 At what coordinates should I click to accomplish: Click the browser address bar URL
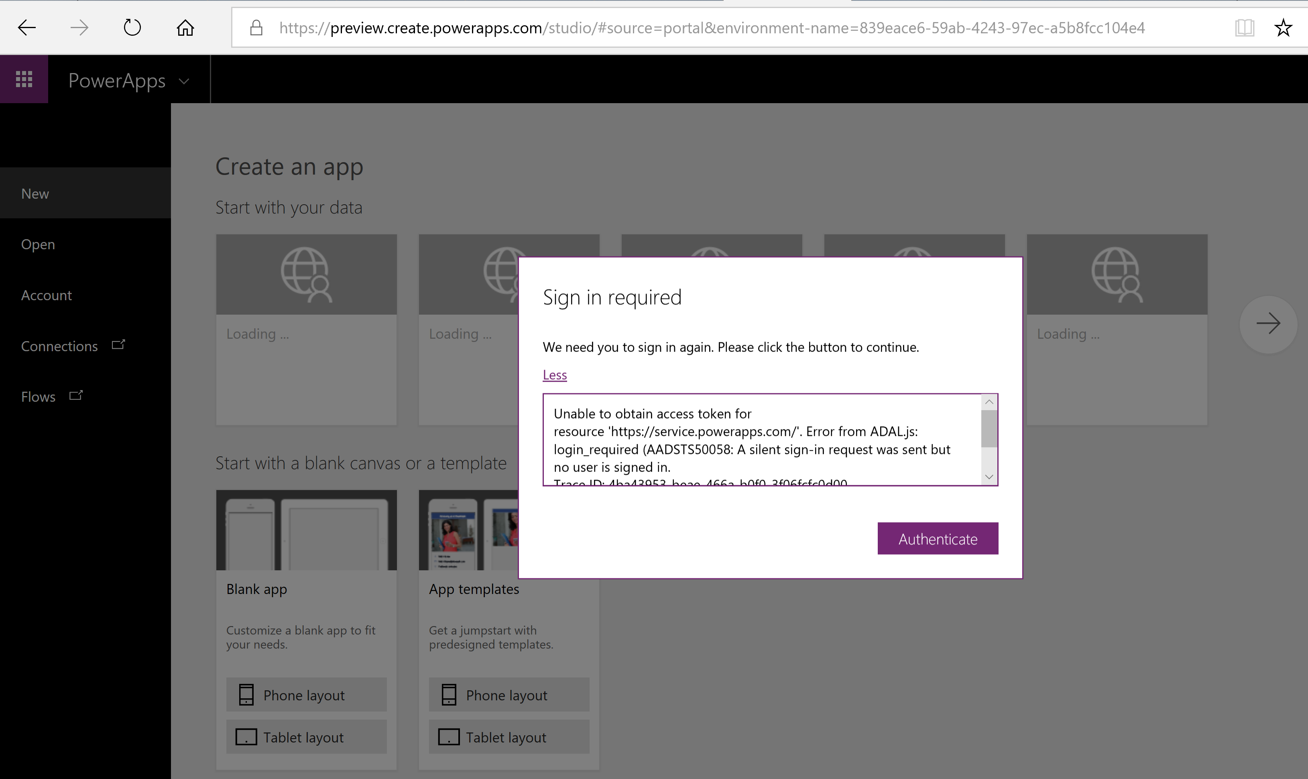[711, 28]
